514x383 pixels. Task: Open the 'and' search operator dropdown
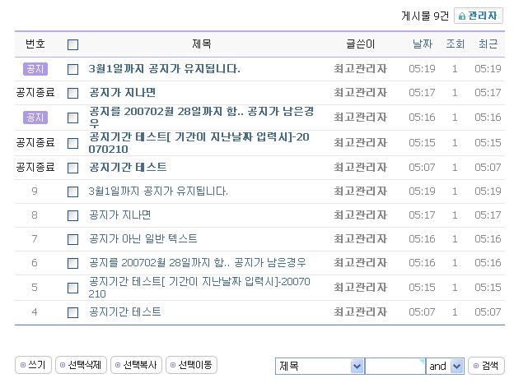pos(445,366)
